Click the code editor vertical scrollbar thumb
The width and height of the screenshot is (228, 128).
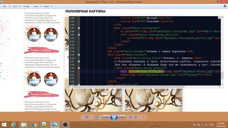pyautogui.click(x=222, y=75)
